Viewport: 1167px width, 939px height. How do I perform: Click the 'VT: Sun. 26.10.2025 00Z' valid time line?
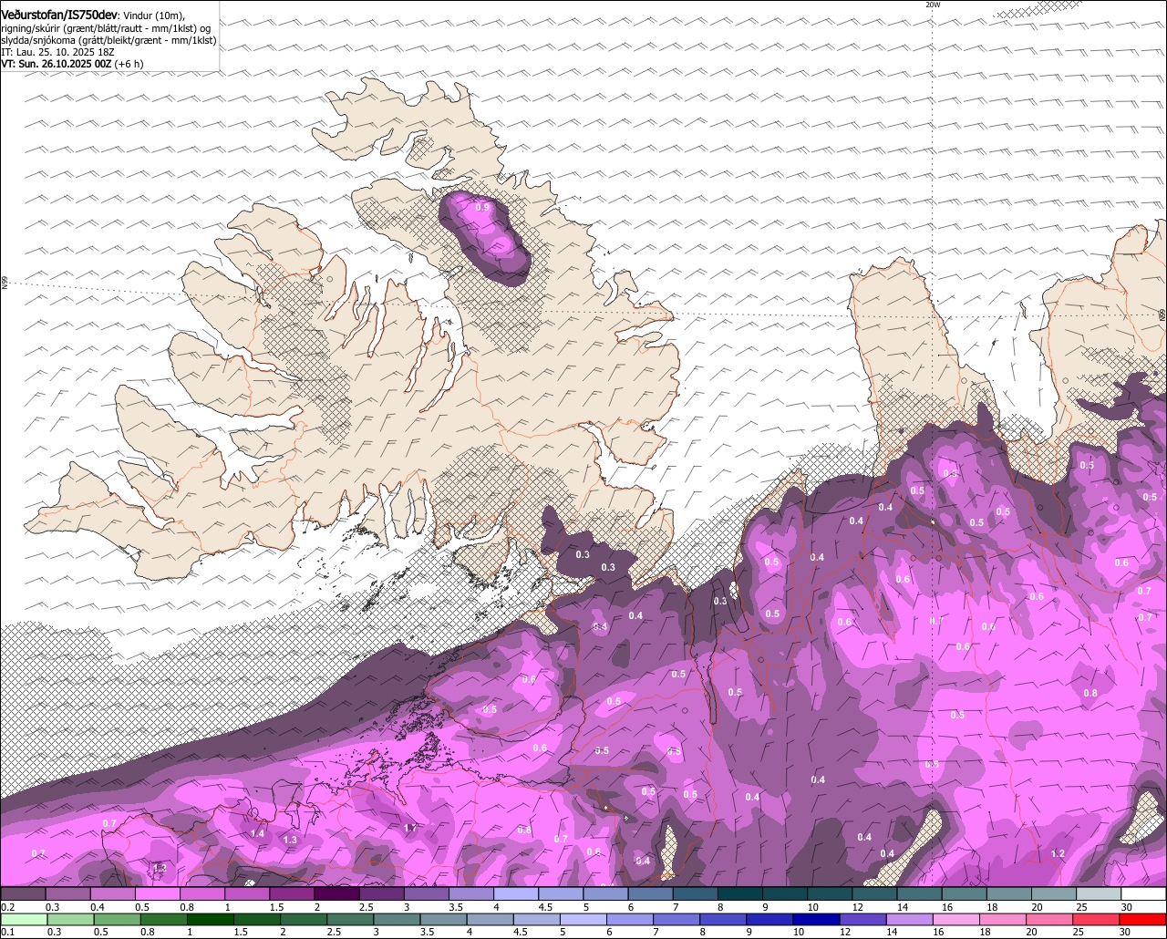57,64
